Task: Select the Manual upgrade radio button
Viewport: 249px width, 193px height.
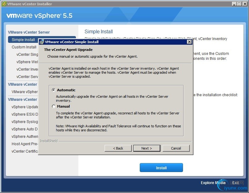Action: [54, 106]
